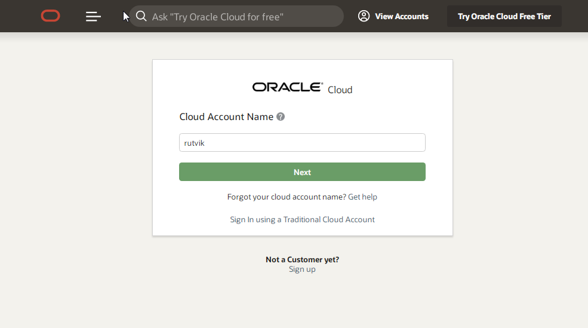Viewport: 588px width, 328px height.
Task: Click the Cloud Account Name text field
Action: [x=302, y=143]
